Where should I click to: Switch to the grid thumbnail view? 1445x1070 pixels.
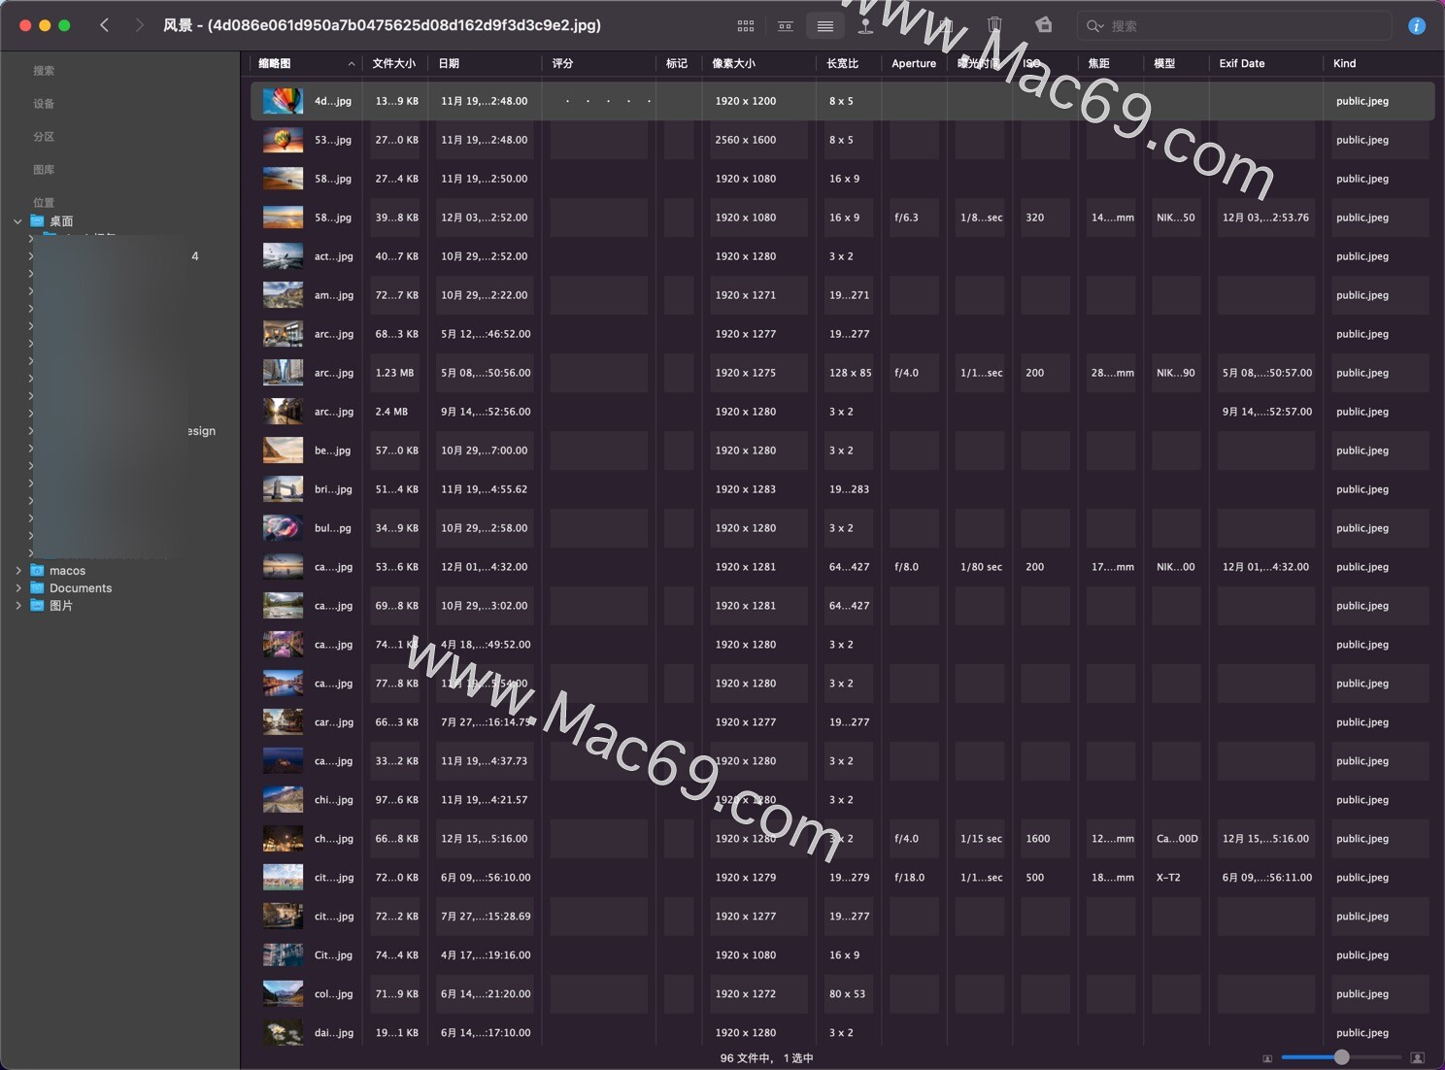746,26
